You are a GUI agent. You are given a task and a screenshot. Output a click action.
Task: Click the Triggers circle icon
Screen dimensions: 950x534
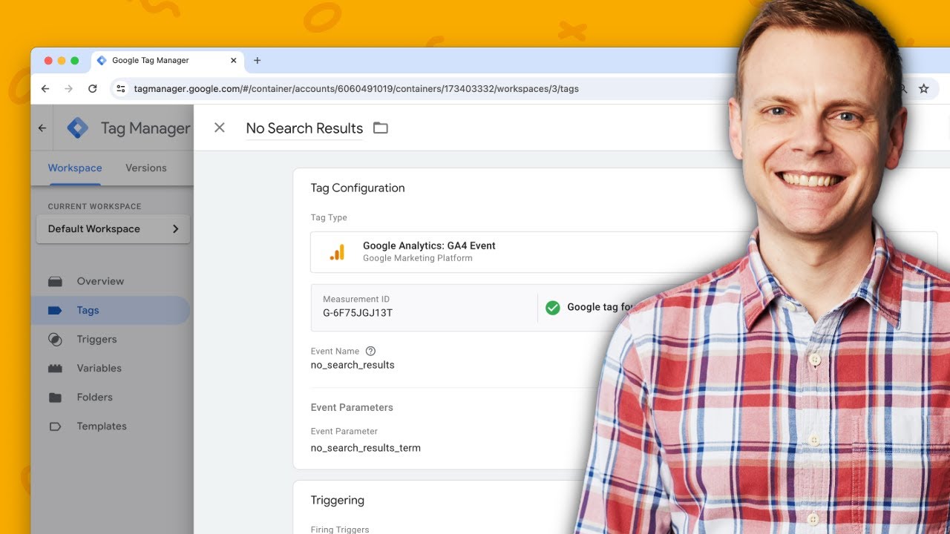tap(55, 339)
